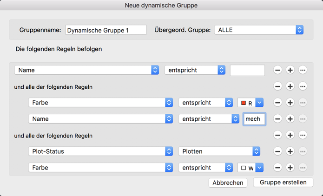Click plus icon on Plot-Status rule row
The image size is (323, 196).
click(x=290, y=151)
